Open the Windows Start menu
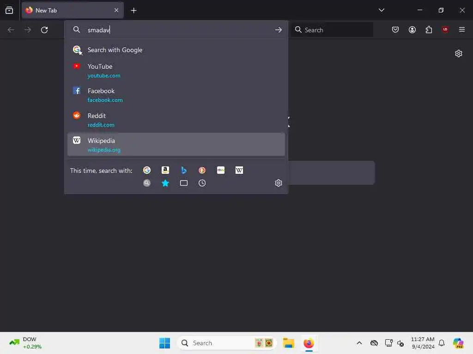This screenshot has width=473, height=354. (x=164, y=343)
